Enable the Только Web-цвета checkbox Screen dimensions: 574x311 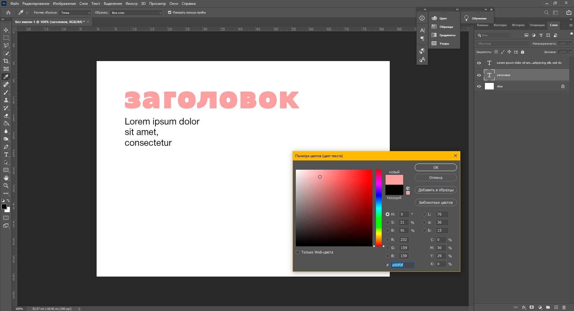[298, 252]
